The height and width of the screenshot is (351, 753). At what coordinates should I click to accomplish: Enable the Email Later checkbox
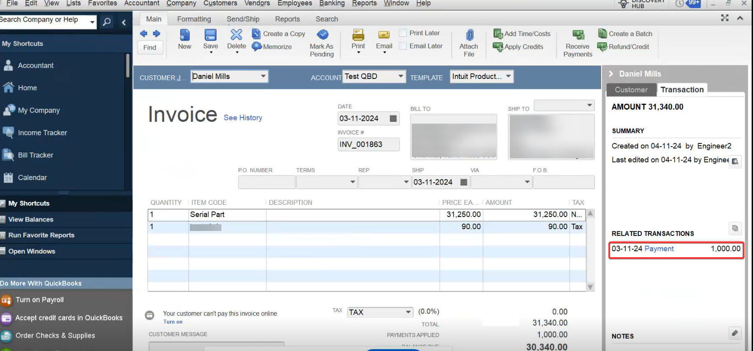point(403,46)
